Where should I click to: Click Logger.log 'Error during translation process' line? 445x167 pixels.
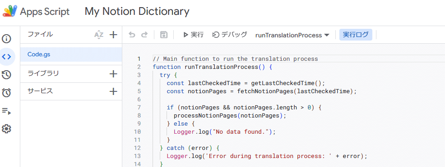(x=267, y=156)
